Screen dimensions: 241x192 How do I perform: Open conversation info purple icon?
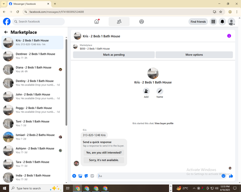pos(229,36)
